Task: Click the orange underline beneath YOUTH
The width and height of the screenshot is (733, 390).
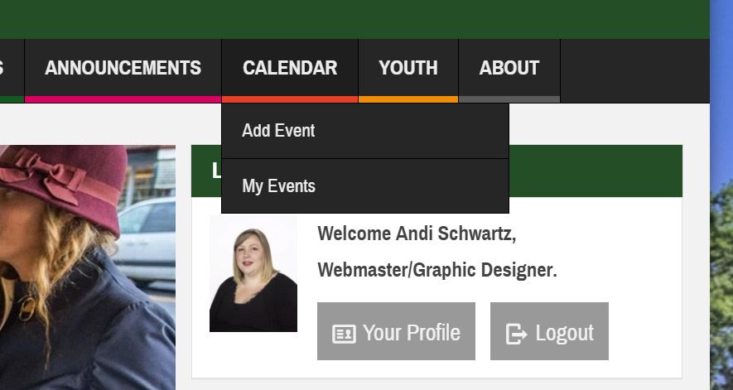Action: [x=408, y=99]
